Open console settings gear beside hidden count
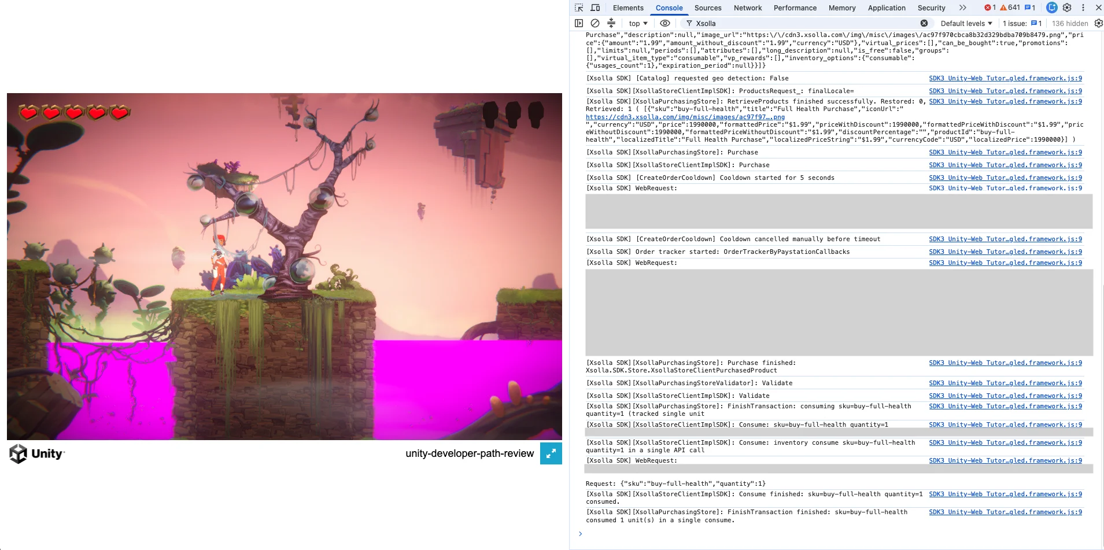Screen dimensions: 1104x550 [x=1098, y=23]
